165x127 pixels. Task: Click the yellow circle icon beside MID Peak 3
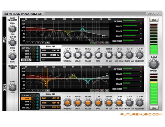click(x=33, y=57)
